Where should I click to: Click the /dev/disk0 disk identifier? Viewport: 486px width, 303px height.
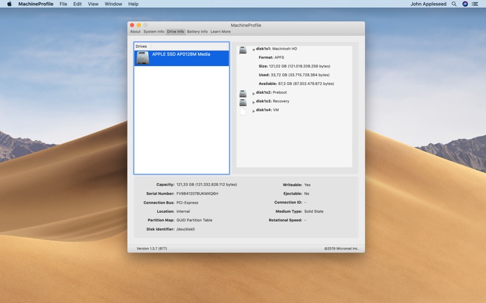pyautogui.click(x=185, y=230)
